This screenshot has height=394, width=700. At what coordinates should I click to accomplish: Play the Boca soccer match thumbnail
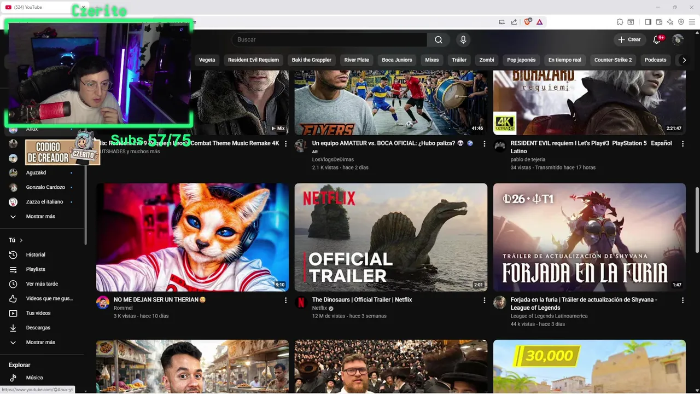click(391, 102)
